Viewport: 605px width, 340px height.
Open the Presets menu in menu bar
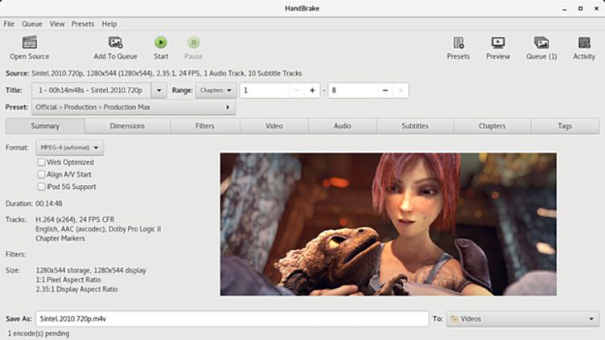tap(82, 24)
